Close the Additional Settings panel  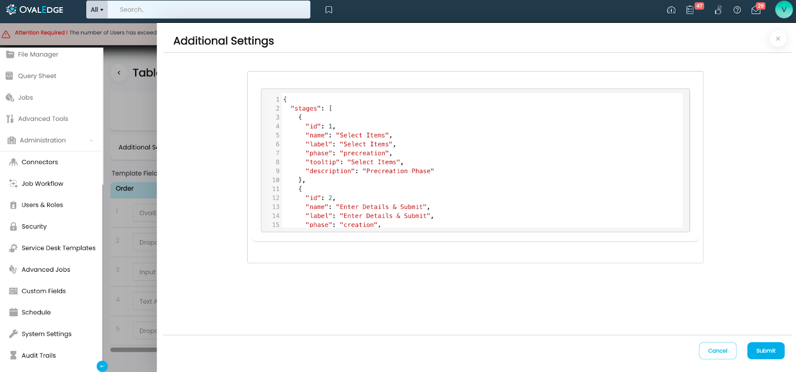(778, 39)
